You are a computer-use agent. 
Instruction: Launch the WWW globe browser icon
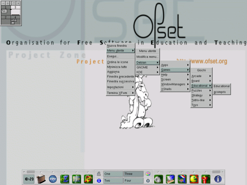[53, 179]
